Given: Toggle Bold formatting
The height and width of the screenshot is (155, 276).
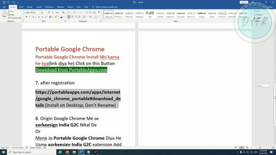Looking at the screenshot, I should pyautogui.click(x=26, y=17).
